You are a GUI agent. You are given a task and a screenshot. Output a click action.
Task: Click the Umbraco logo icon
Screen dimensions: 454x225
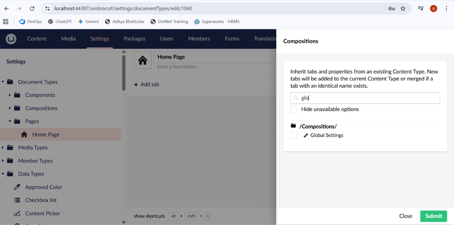click(11, 39)
